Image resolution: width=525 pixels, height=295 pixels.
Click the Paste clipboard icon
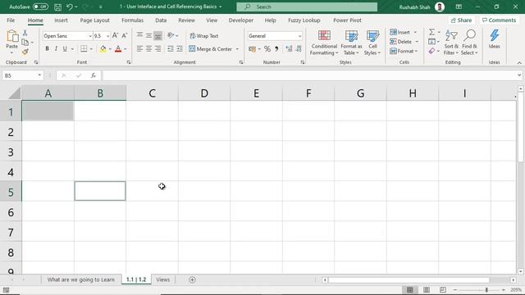tap(12, 36)
